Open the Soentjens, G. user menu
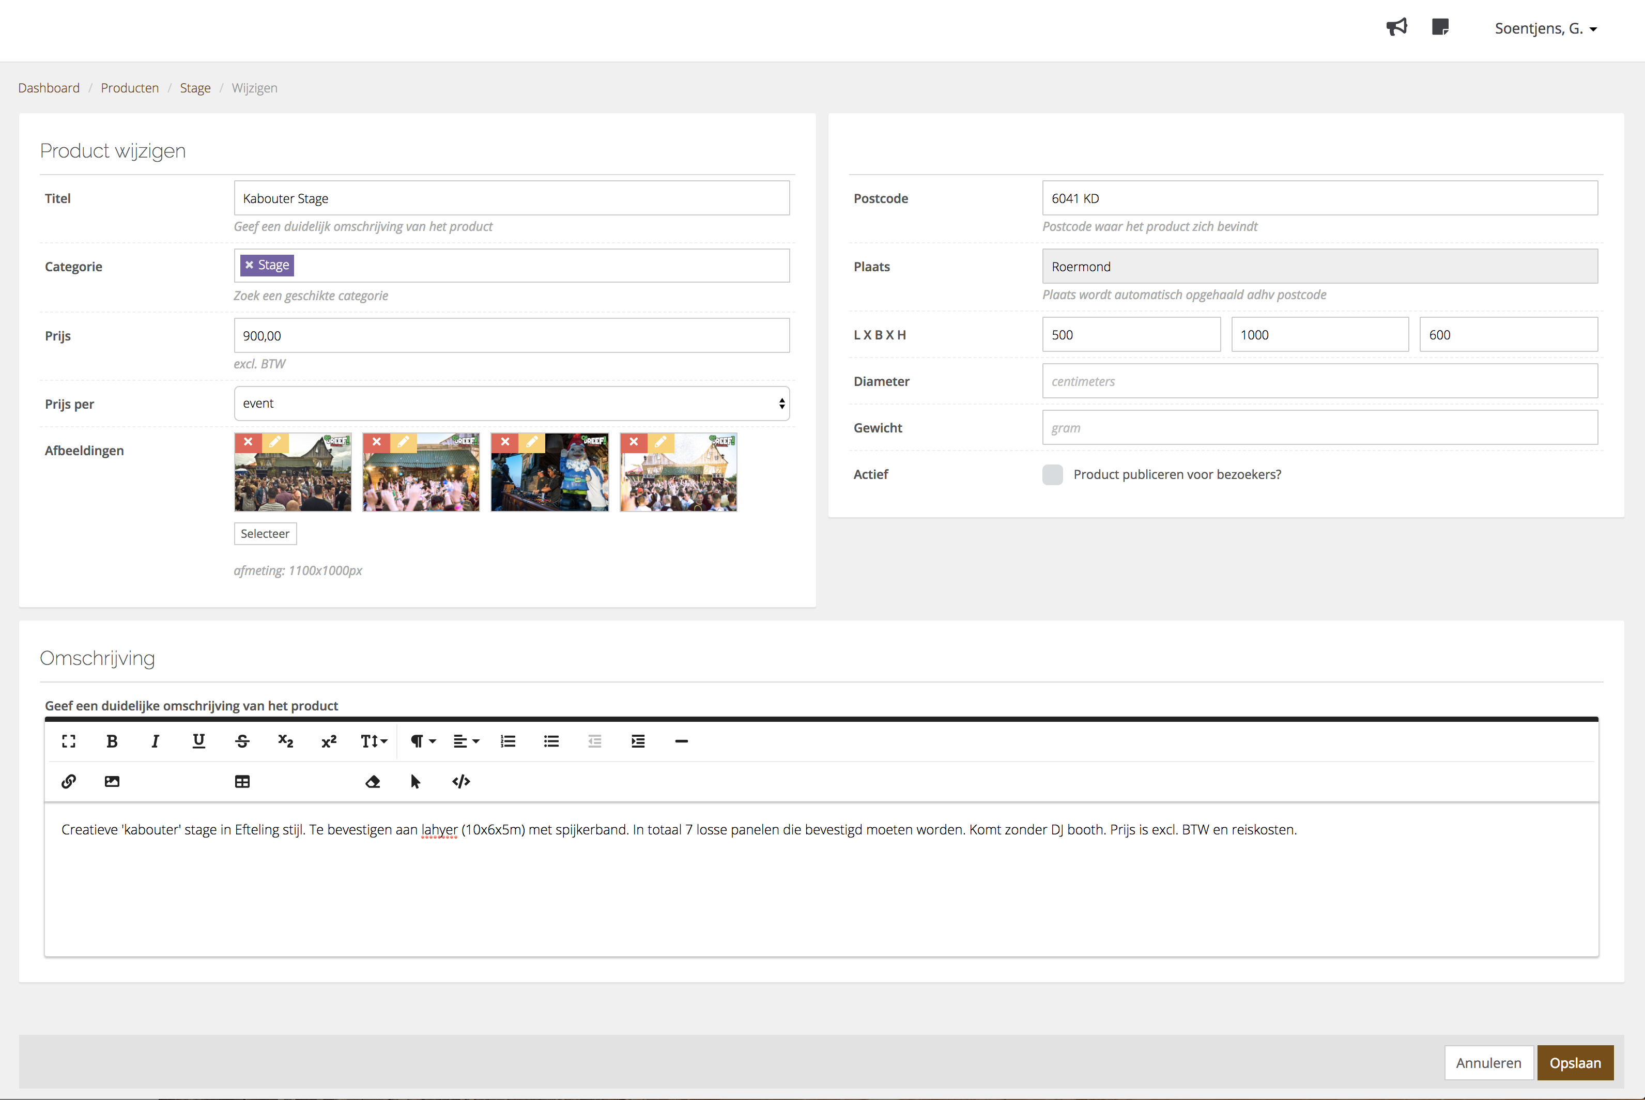 tap(1545, 29)
